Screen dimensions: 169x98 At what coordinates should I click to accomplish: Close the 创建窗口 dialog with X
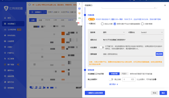165,5
